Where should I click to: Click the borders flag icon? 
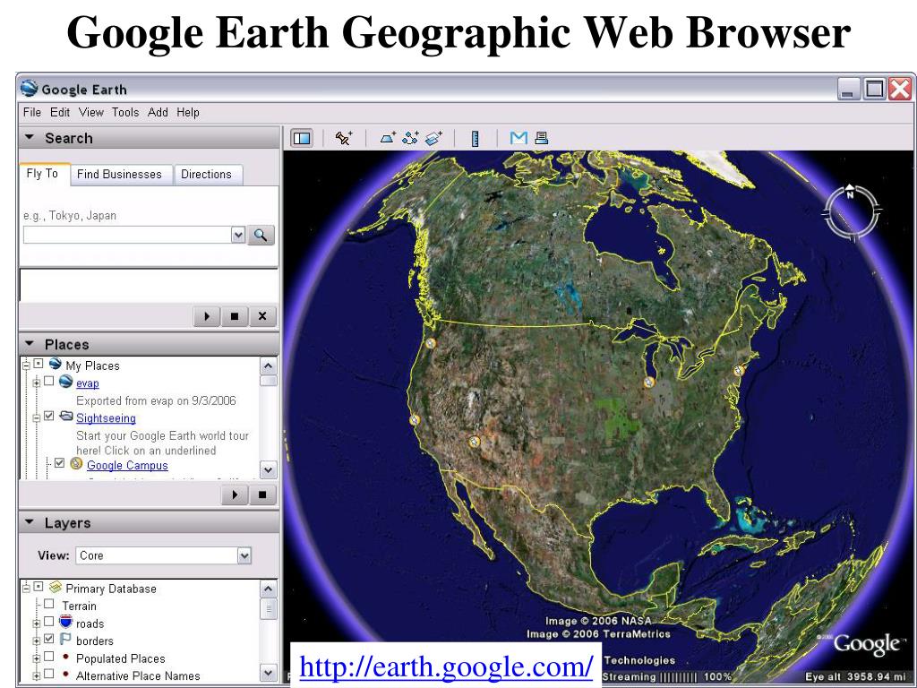click(65, 639)
